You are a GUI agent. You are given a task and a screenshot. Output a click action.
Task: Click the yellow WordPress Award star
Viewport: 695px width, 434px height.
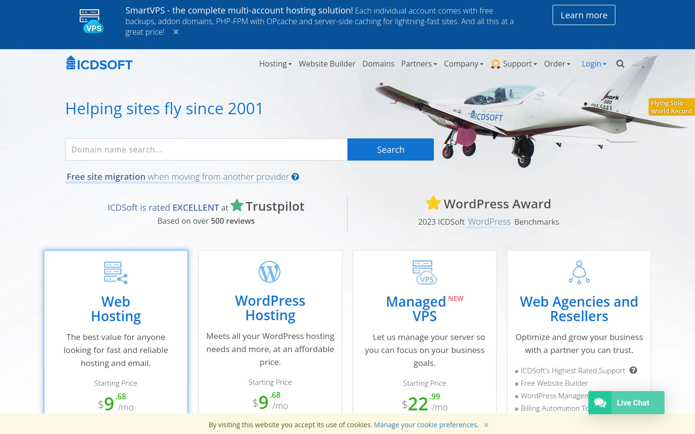coord(433,203)
